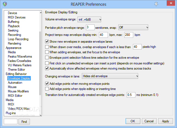
Task: Open the Recording preferences page
Action: pyautogui.click(x=14, y=35)
